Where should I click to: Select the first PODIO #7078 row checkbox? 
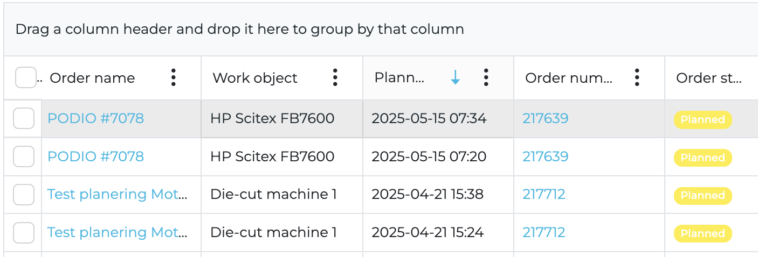point(24,118)
